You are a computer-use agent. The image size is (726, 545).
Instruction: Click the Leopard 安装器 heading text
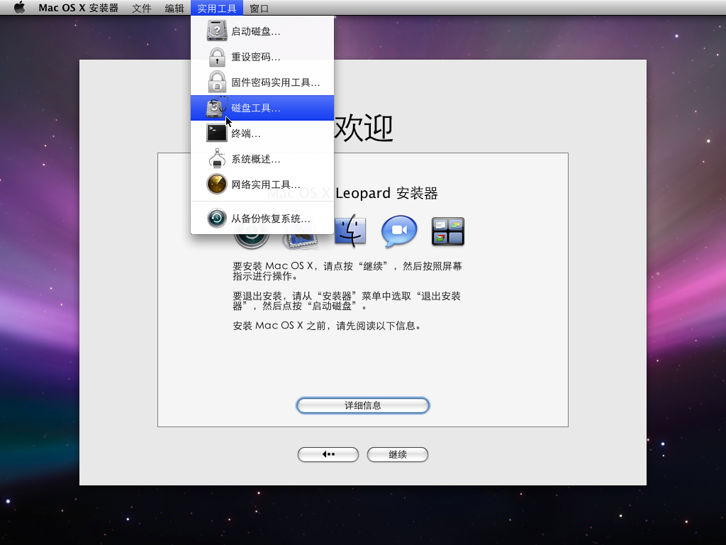click(386, 193)
